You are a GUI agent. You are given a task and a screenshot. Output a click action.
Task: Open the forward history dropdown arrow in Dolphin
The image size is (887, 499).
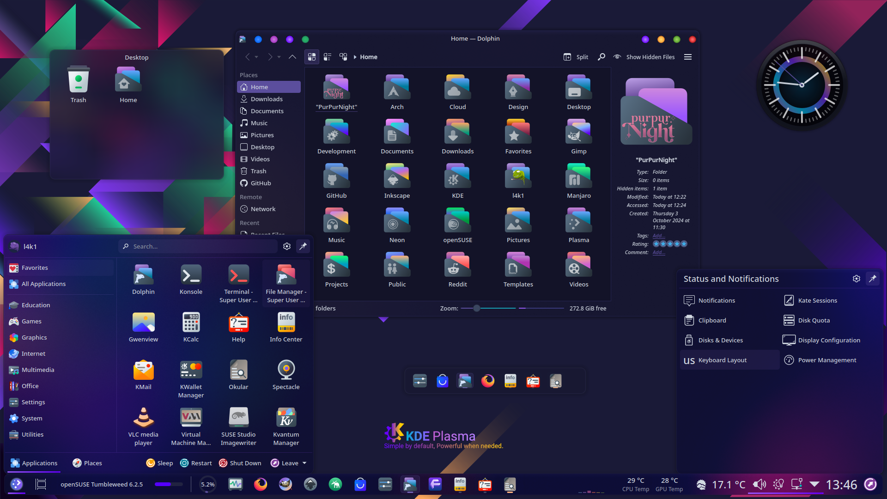pos(279,57)
